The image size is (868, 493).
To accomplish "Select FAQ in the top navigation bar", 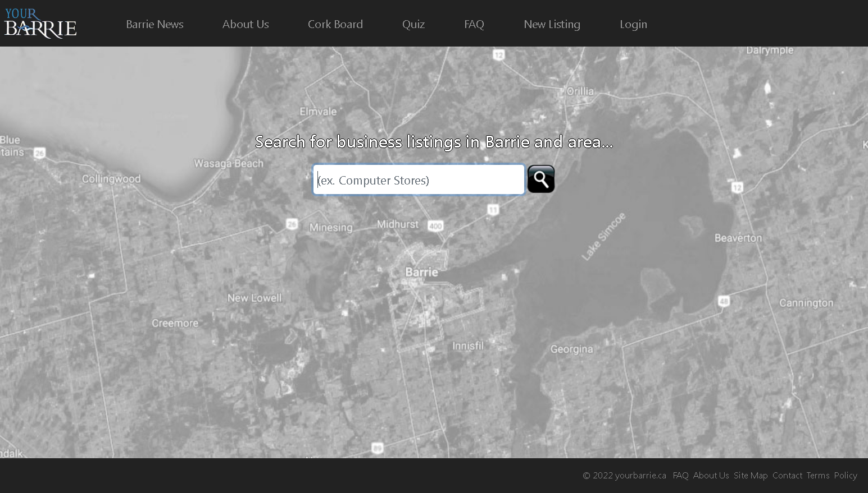I will (474, 24).
